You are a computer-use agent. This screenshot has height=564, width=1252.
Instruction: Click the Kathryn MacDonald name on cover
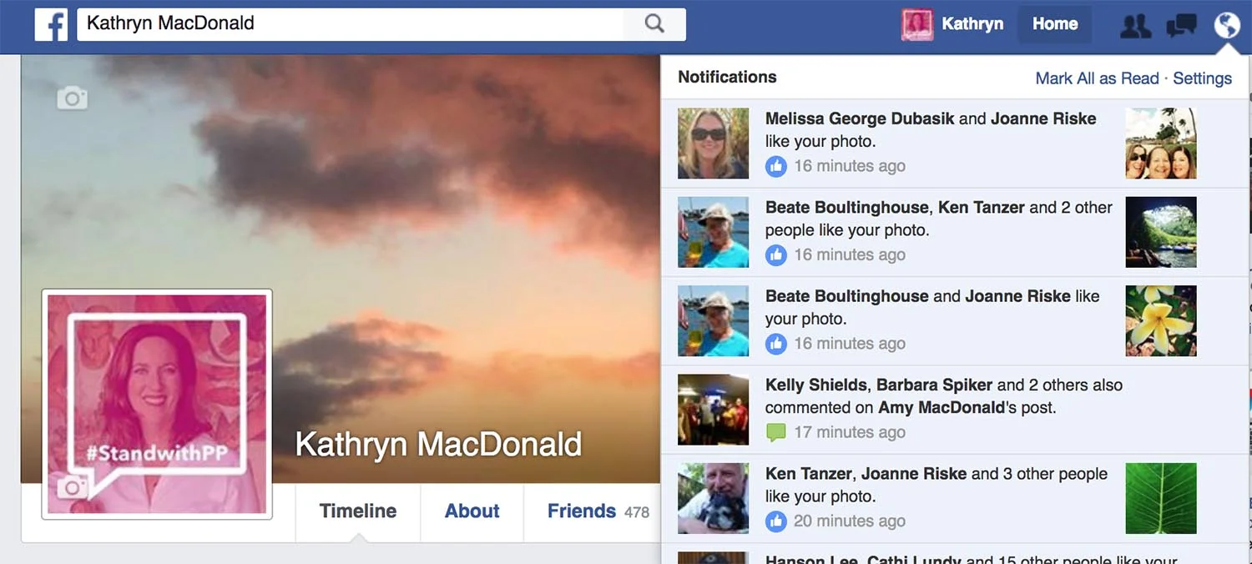pos(439,445)
